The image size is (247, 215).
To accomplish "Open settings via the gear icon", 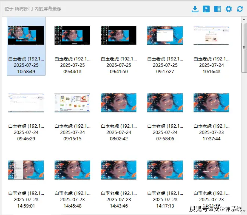I will (x=229, y=9).
